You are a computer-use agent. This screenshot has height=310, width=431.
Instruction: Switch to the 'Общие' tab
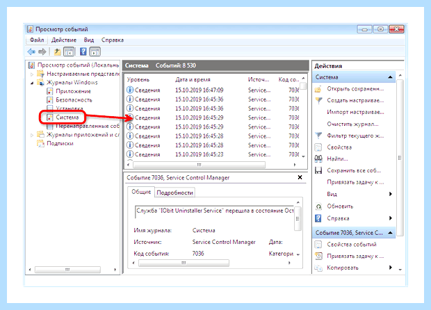click(x=141, y=192)
